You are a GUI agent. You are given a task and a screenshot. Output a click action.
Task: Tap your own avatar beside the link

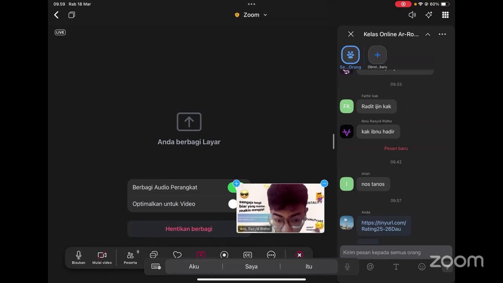347,222
